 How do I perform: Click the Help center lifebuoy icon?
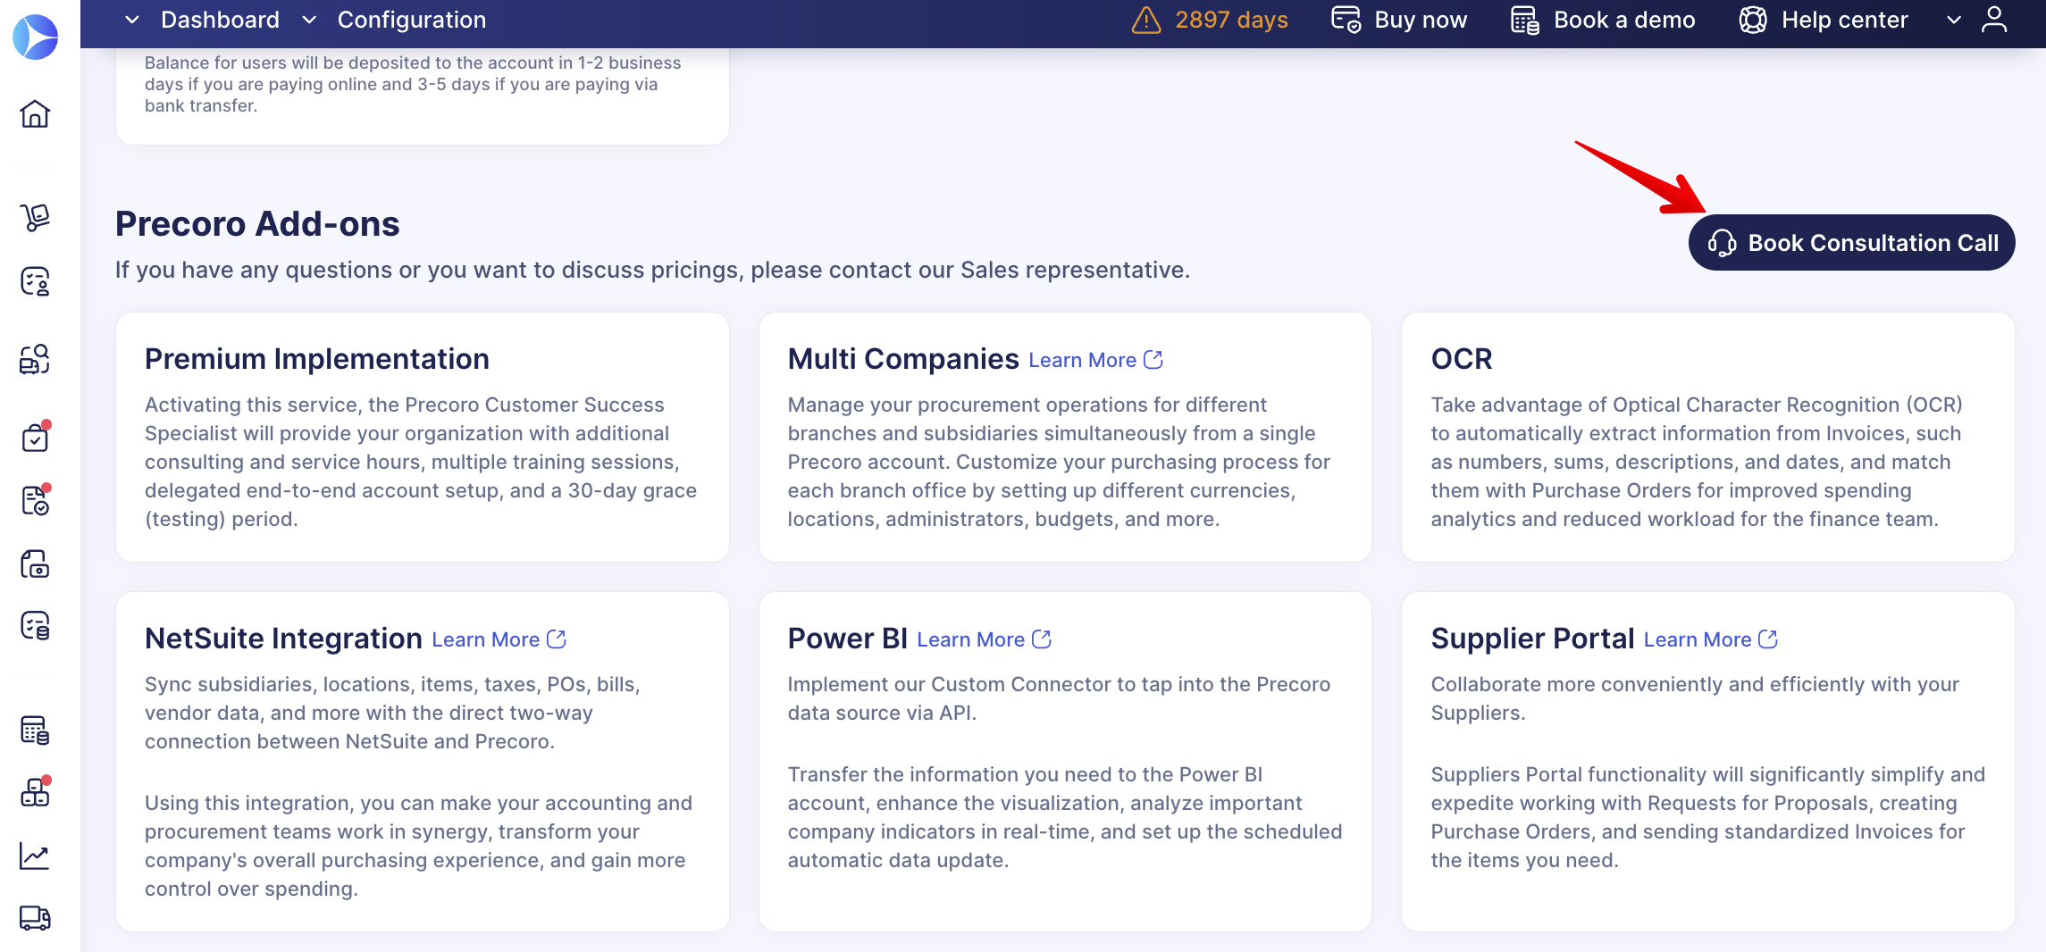click(x=1753, y=20)
